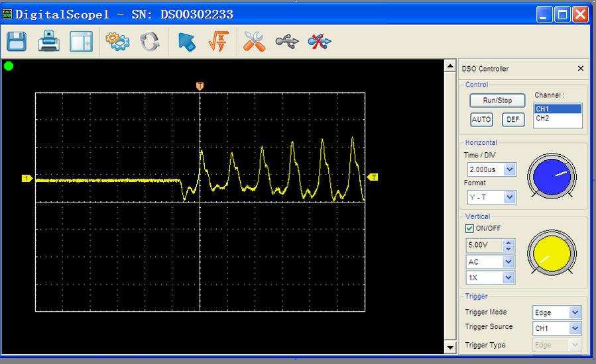596x364 pixels.
Task: Click the USB disconnect icon
Action: (320, 42)
